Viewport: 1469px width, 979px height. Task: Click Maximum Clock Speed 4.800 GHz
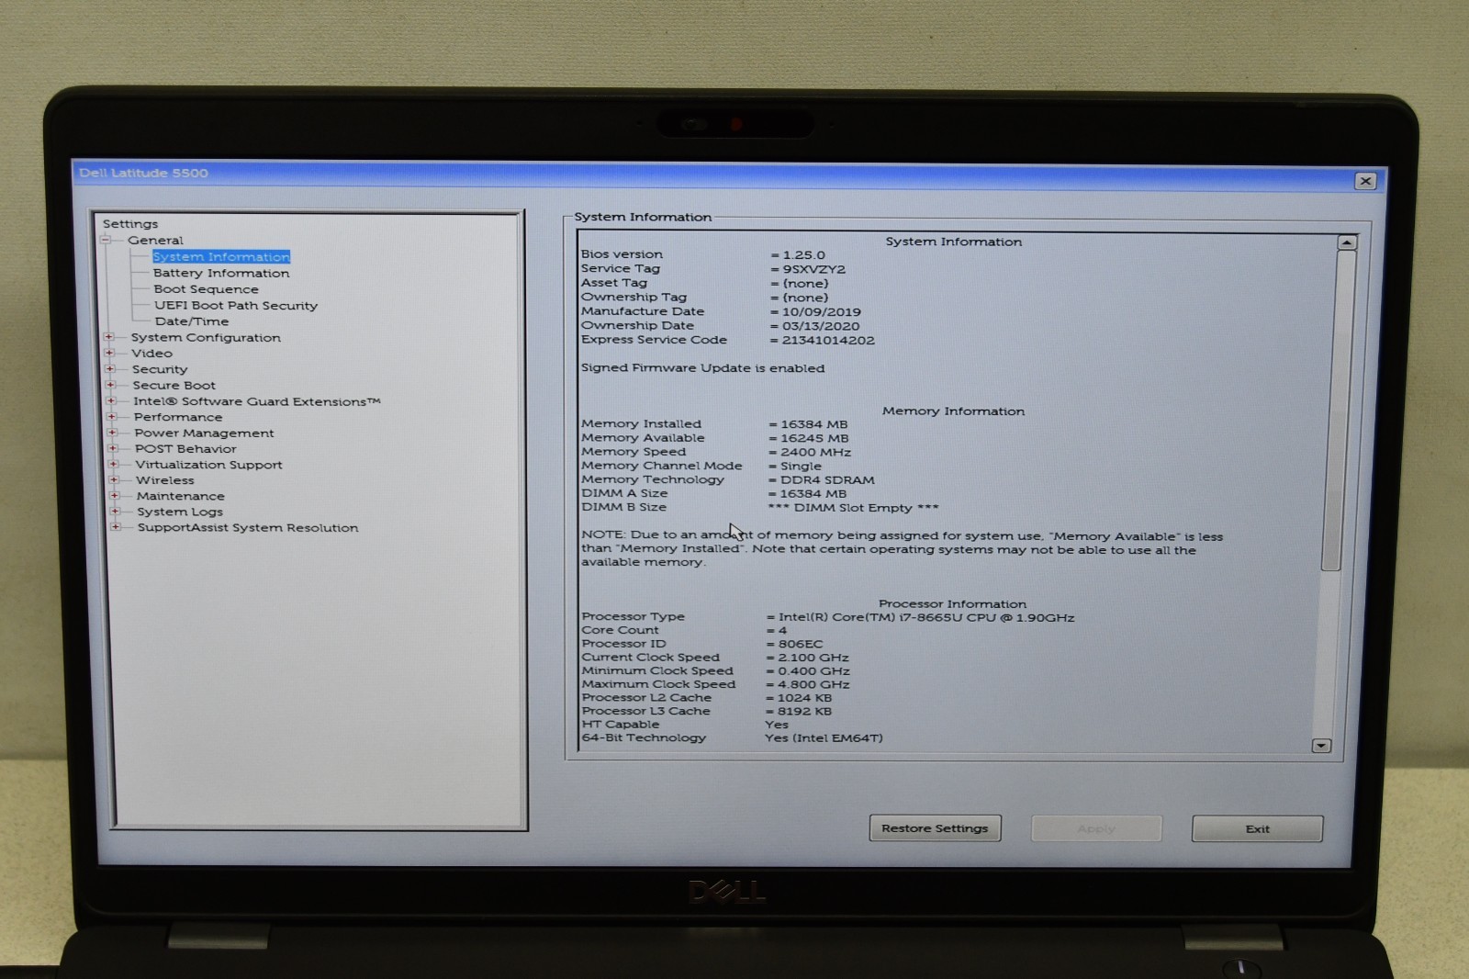(813, 684)
